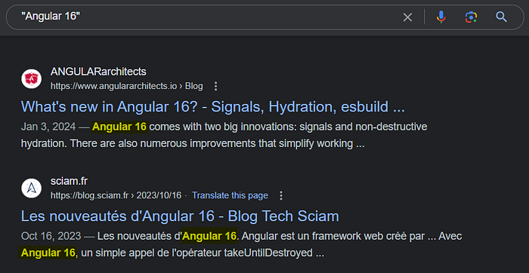Click the blog.sciam.fr URL breadcrumb
The image size is (529, 273).
(x=116, y=195)
